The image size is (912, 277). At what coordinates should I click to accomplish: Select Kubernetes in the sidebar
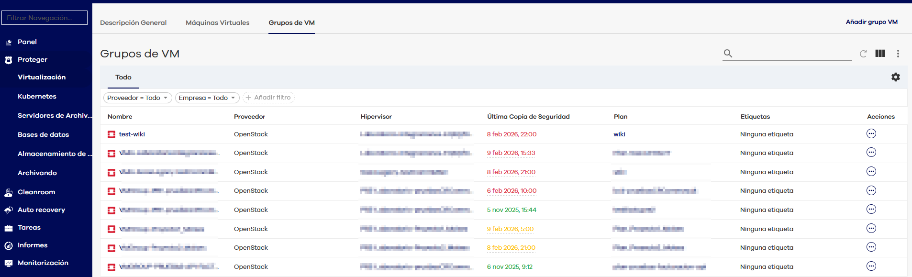(x=37, y=96)
